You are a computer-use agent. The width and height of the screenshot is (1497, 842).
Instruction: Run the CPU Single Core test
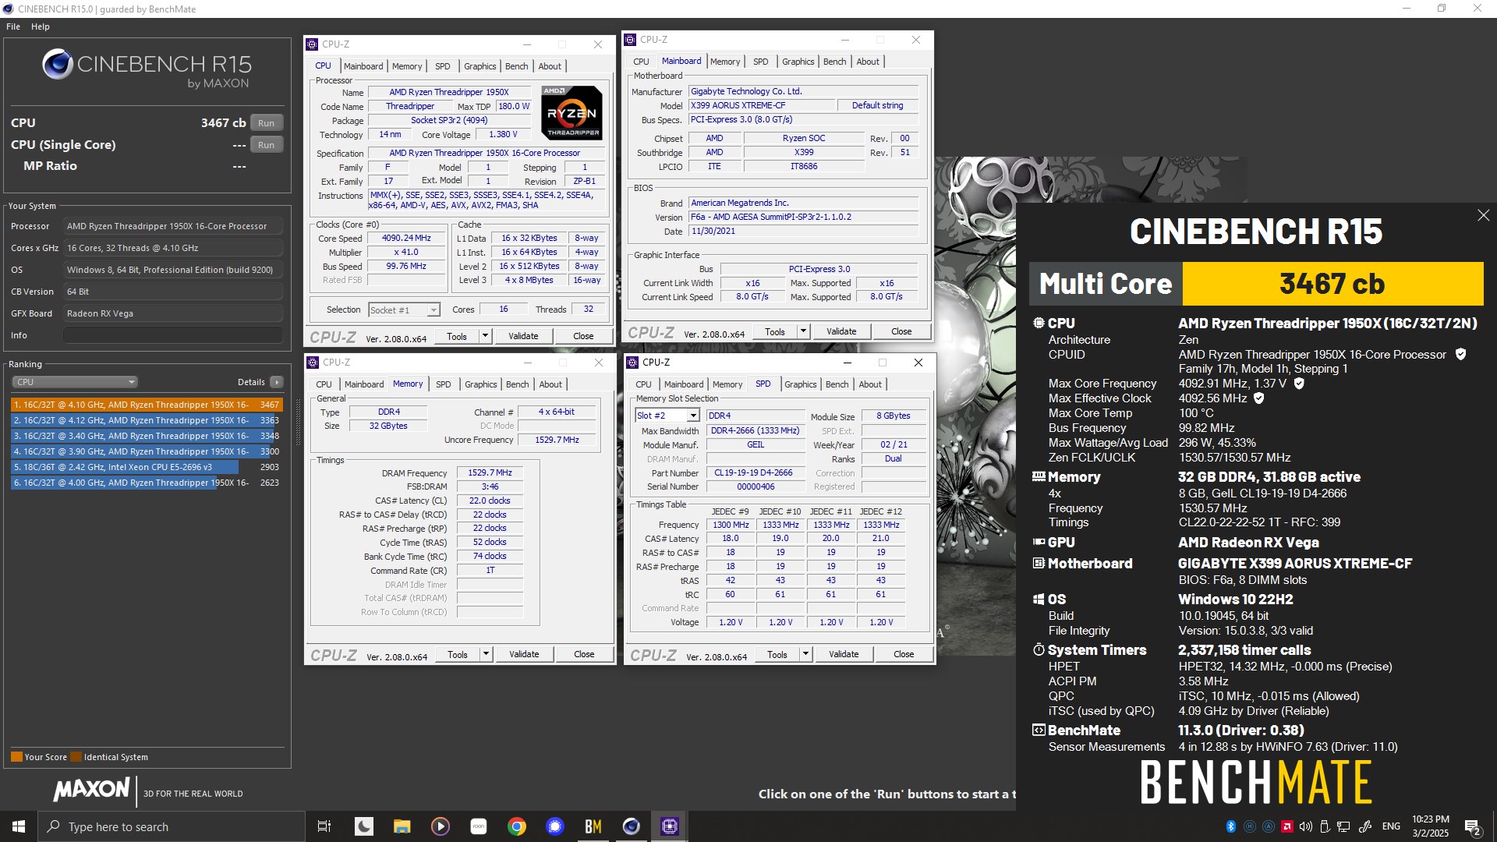click(267, 145)
